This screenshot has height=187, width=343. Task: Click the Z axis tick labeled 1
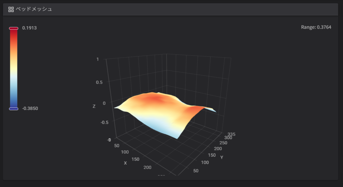pos(97,59)
